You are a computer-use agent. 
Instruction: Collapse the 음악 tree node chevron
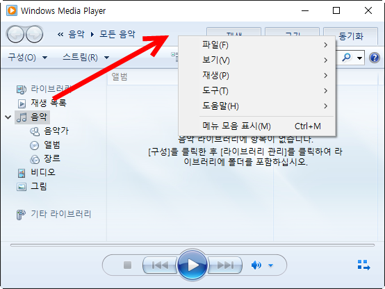pyautogui.click(x=8, y=117)
